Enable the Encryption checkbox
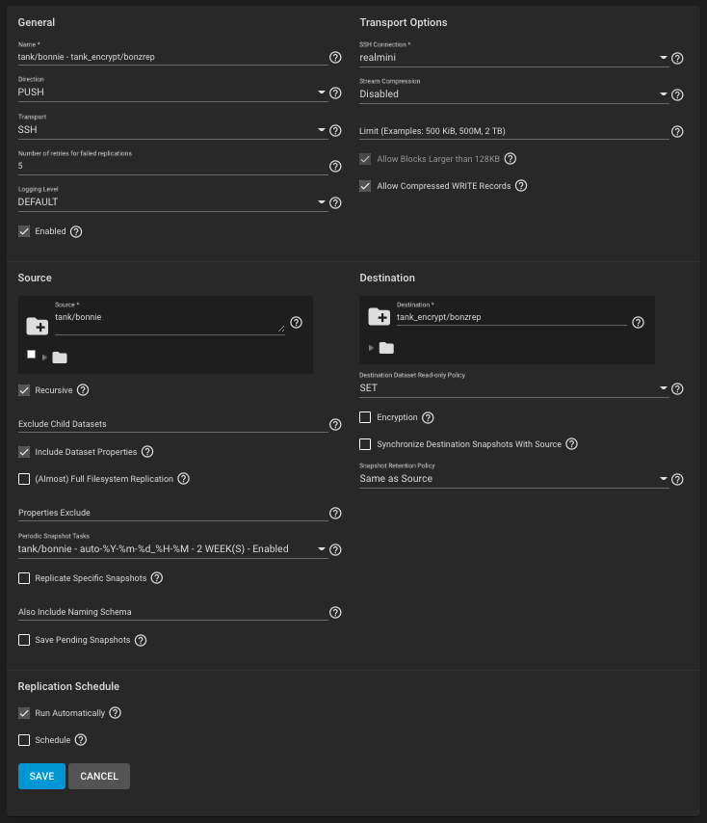Viewport: 707px width, 823px height. click(365, 418)
